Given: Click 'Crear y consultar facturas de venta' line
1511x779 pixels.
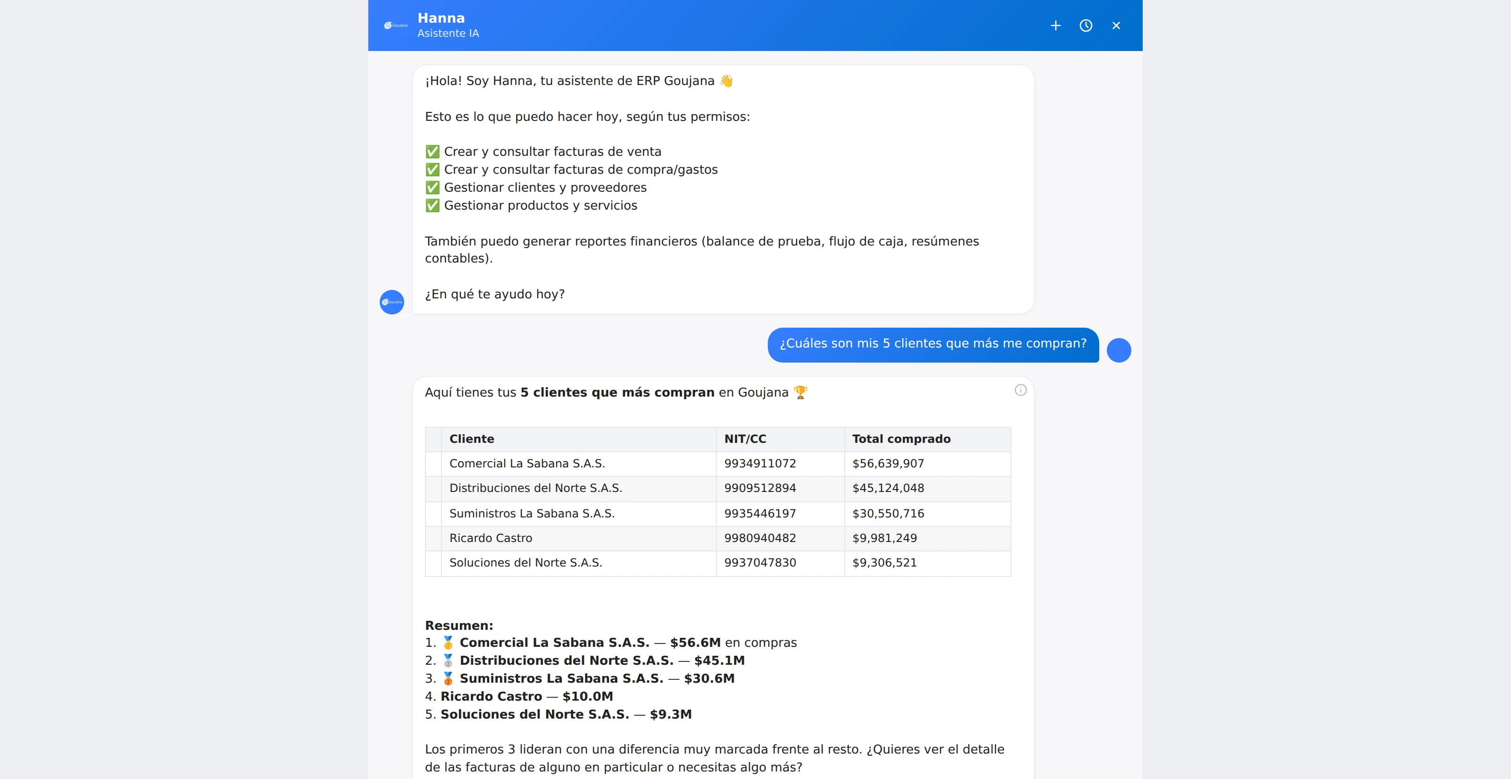Looking at the screenshot, I should (x=543, y=152).
